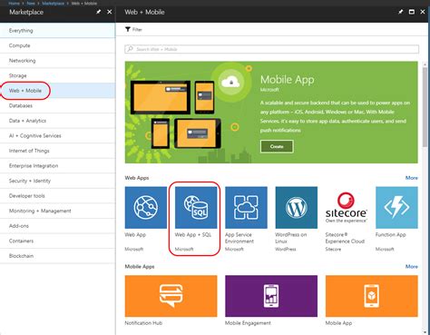This screenshot has height=335, width=430.
Task: Click Home in the breadcrumb
Action: point(14,3)
